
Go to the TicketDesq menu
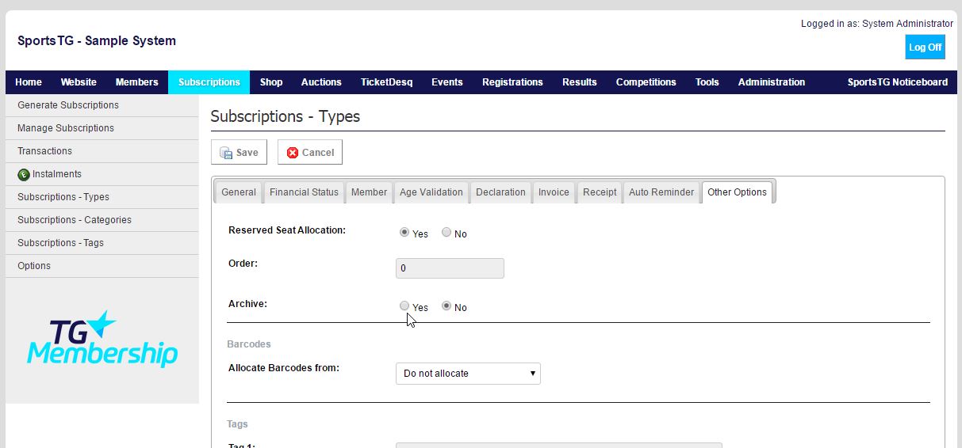coord(386,82)
